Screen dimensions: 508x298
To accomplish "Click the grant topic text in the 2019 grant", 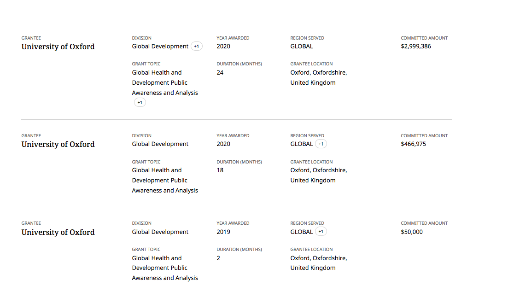I will point(165,268).
